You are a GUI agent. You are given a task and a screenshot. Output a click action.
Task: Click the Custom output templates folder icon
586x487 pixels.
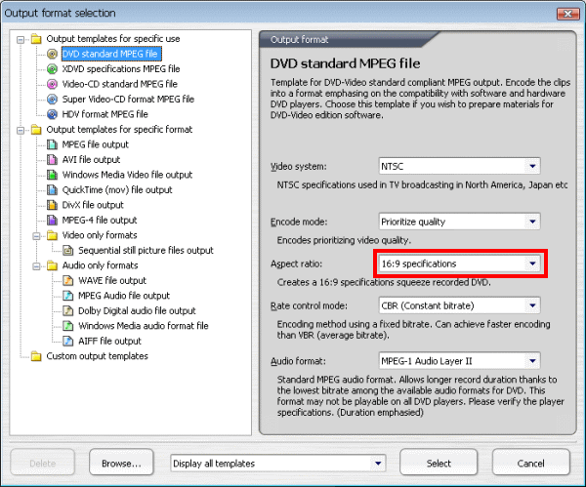(36, 356)
